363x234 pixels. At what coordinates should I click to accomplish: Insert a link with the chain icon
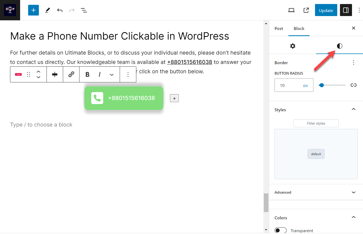pyautogui.click(x=71, y=74)
